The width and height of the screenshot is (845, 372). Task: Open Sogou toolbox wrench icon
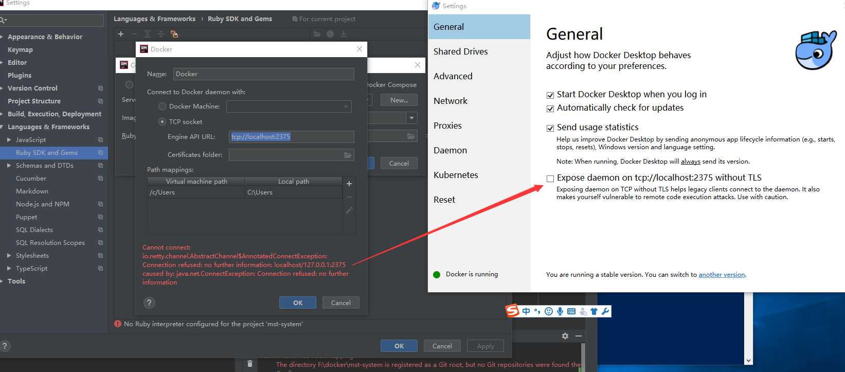(x=605, y=311)
